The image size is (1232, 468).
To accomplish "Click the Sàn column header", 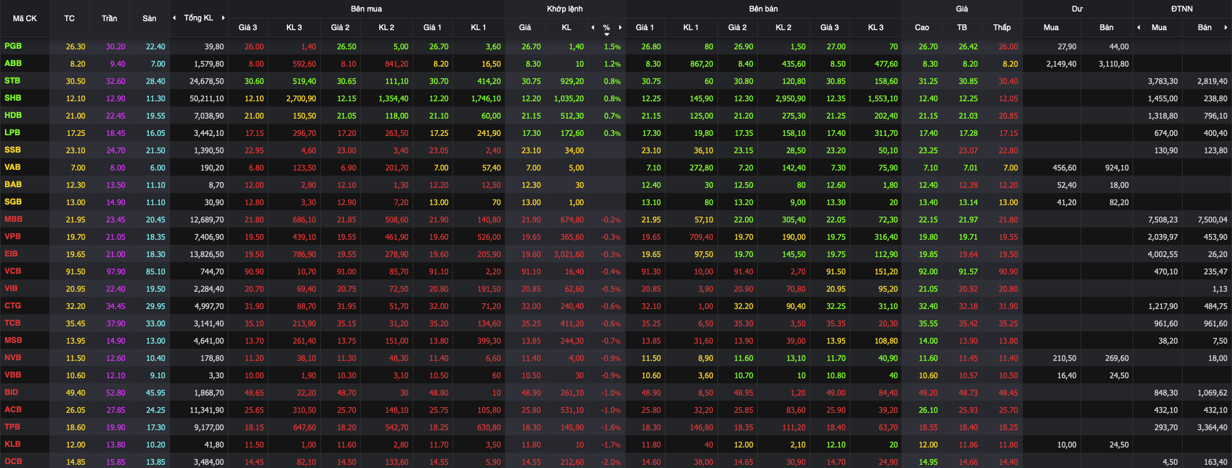I will click(150, 19).
